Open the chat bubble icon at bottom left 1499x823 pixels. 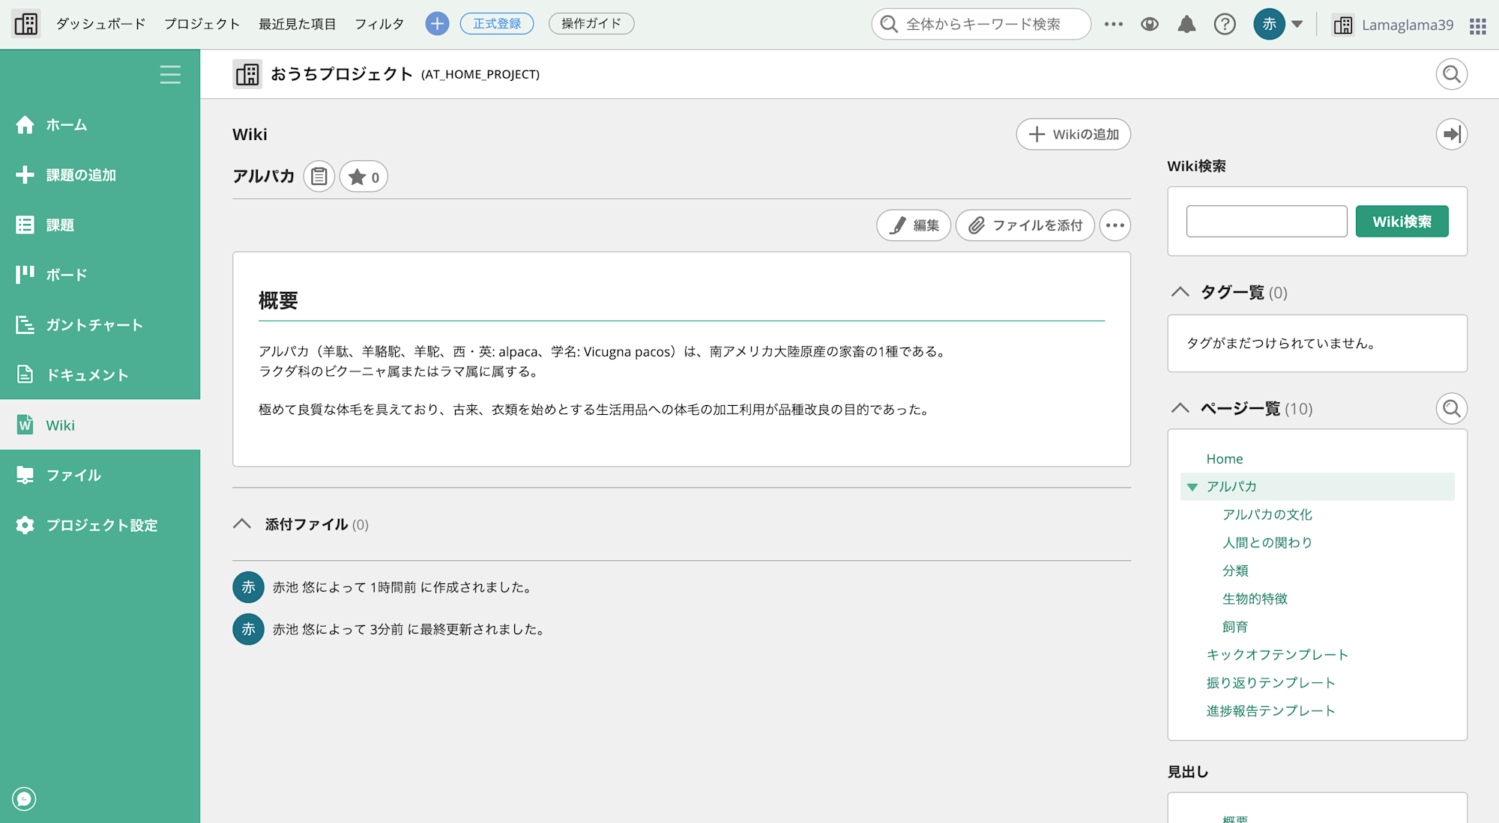coord(24,799)
